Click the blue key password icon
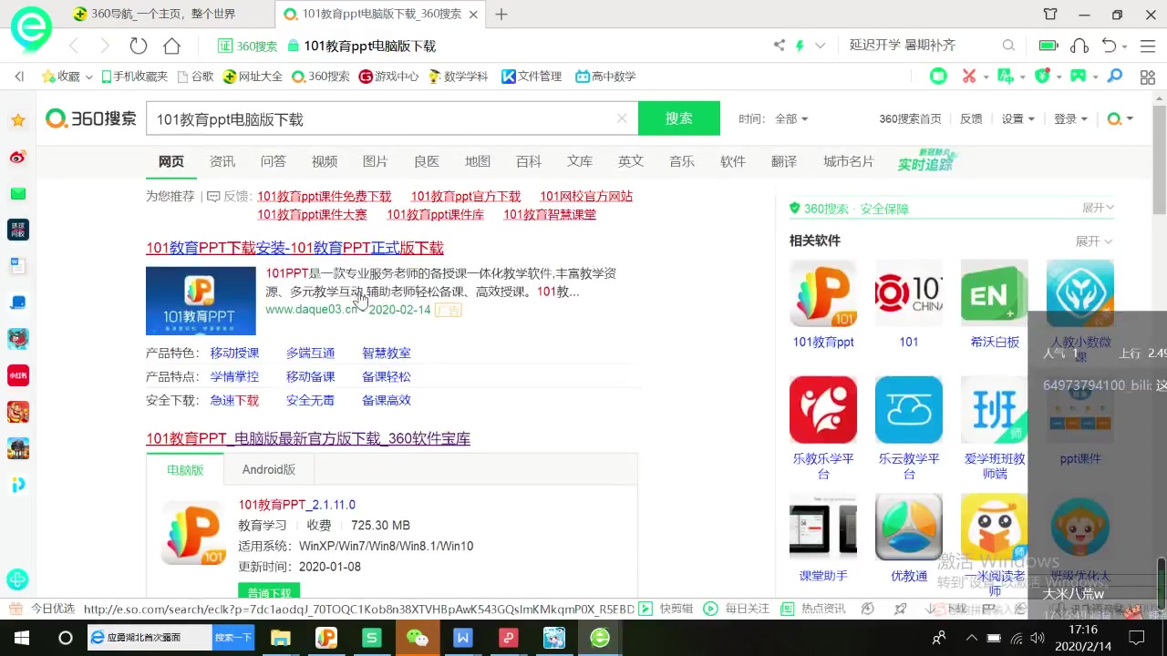The width and height of the screenshot is (1167, 656). coord(1115,77)
